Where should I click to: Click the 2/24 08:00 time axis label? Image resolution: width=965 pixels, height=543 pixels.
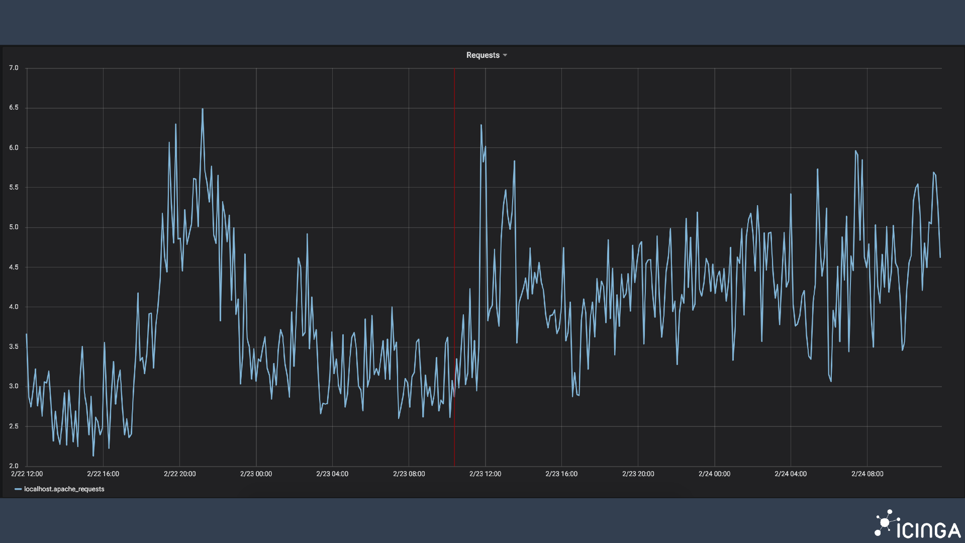(x=867, y=474)
